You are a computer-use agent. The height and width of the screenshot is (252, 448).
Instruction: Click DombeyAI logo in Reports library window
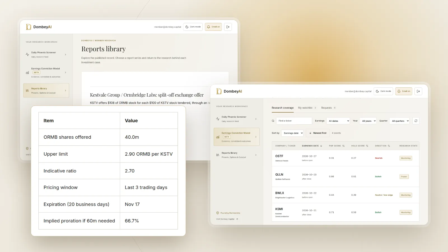click(x=39, y=27)
